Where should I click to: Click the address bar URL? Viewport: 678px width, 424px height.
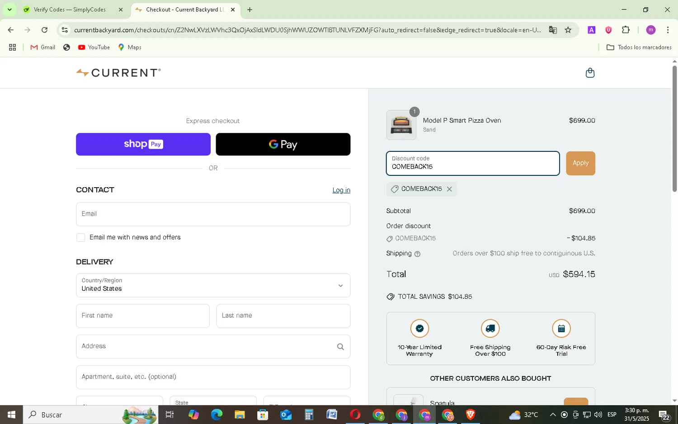tap(307, 30)
